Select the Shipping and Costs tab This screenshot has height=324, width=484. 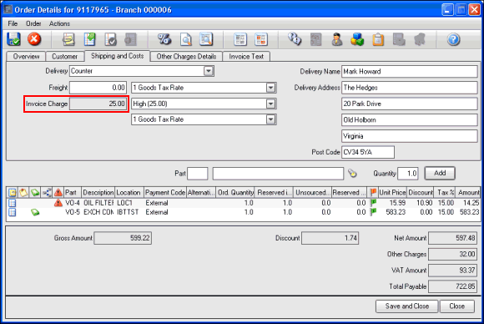point(118,56)
